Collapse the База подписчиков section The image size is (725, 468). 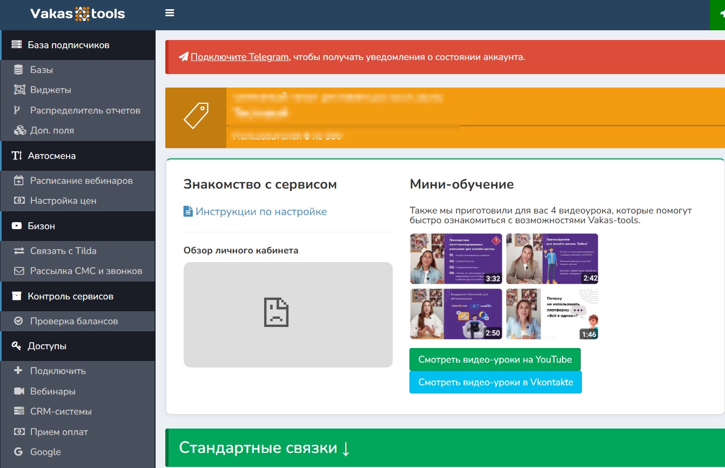tap(68, 45)
